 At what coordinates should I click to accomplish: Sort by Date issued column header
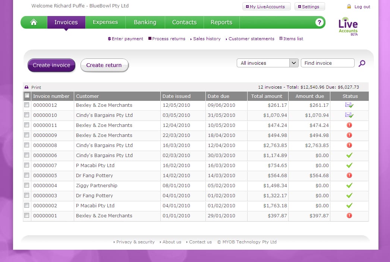[x=183, y=96]
